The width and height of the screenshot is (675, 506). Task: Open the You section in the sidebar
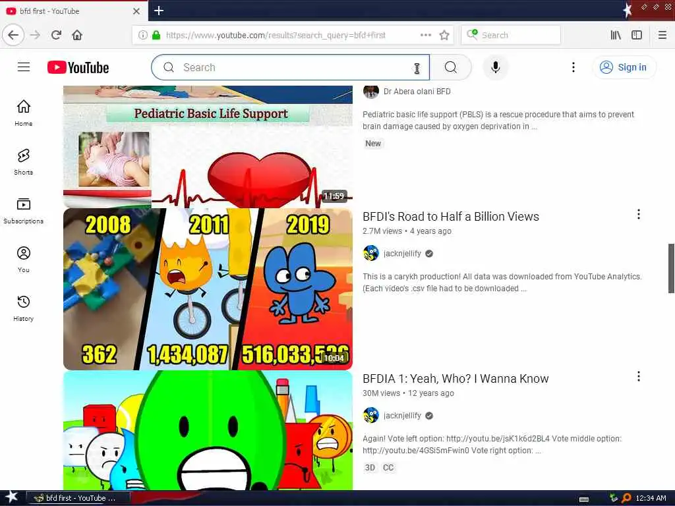pyautogui.click(x=23, y=260)
